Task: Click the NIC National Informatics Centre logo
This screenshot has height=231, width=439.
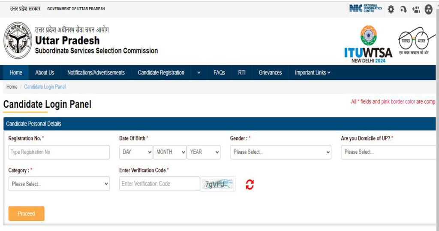Action: point(365,9)
